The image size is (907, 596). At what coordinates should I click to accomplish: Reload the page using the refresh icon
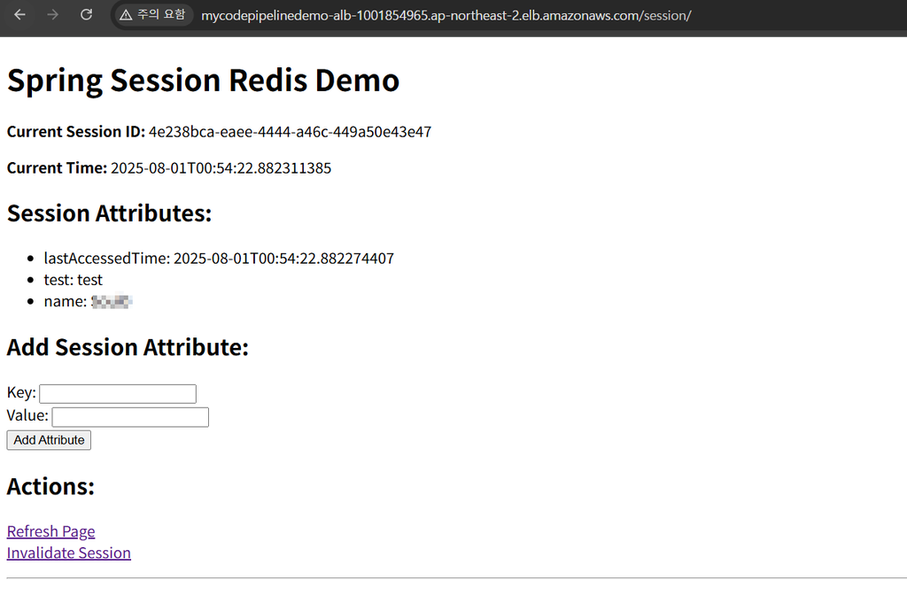click(86, 15)
